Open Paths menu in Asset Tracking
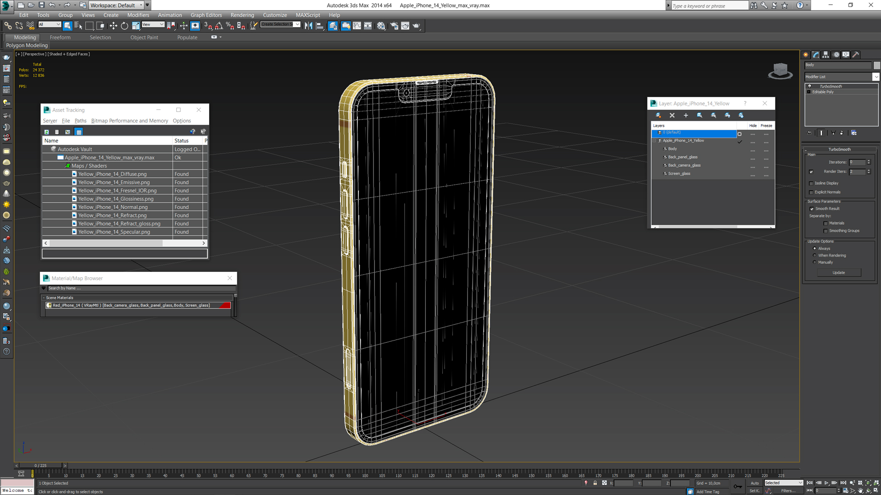 click(x=80, y=121)
